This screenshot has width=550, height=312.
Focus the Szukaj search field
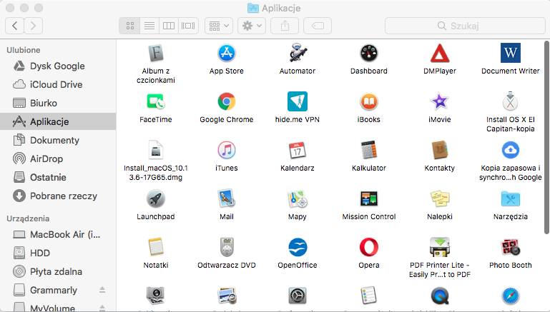pos(465,26)
